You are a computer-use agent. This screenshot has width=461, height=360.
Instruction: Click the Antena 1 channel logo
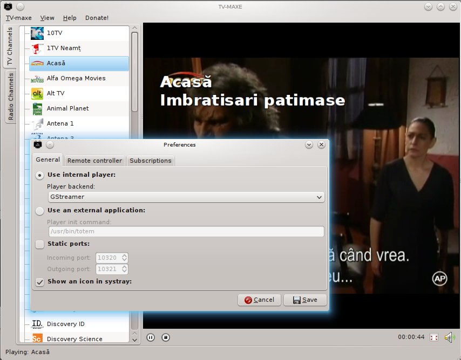[x=37, y=124]
